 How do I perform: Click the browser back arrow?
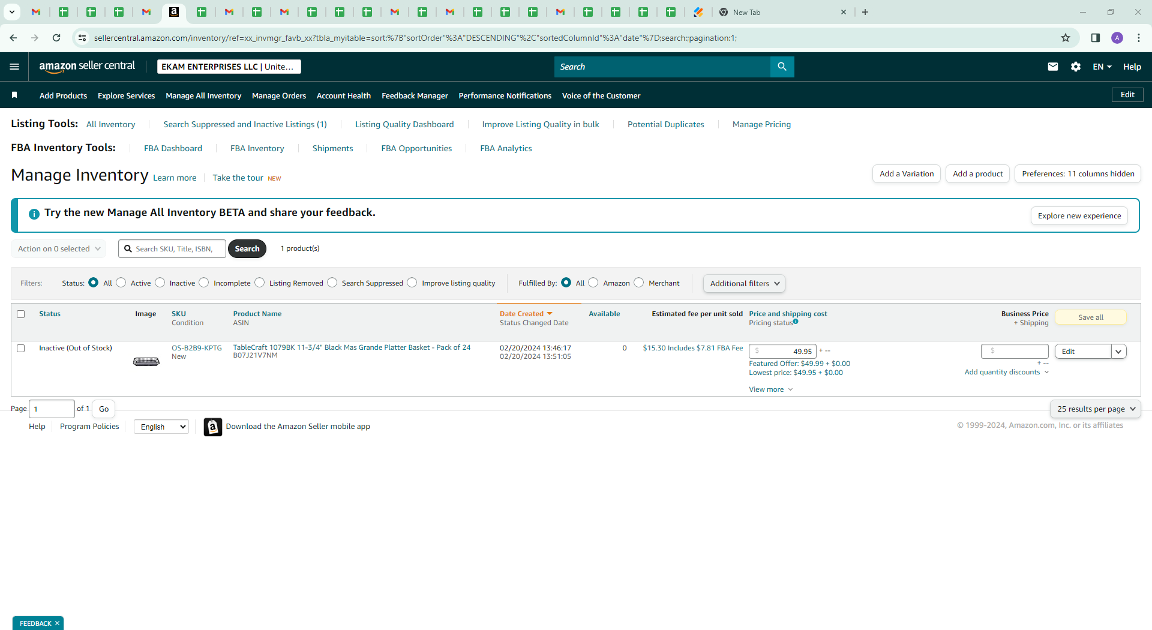13,38
